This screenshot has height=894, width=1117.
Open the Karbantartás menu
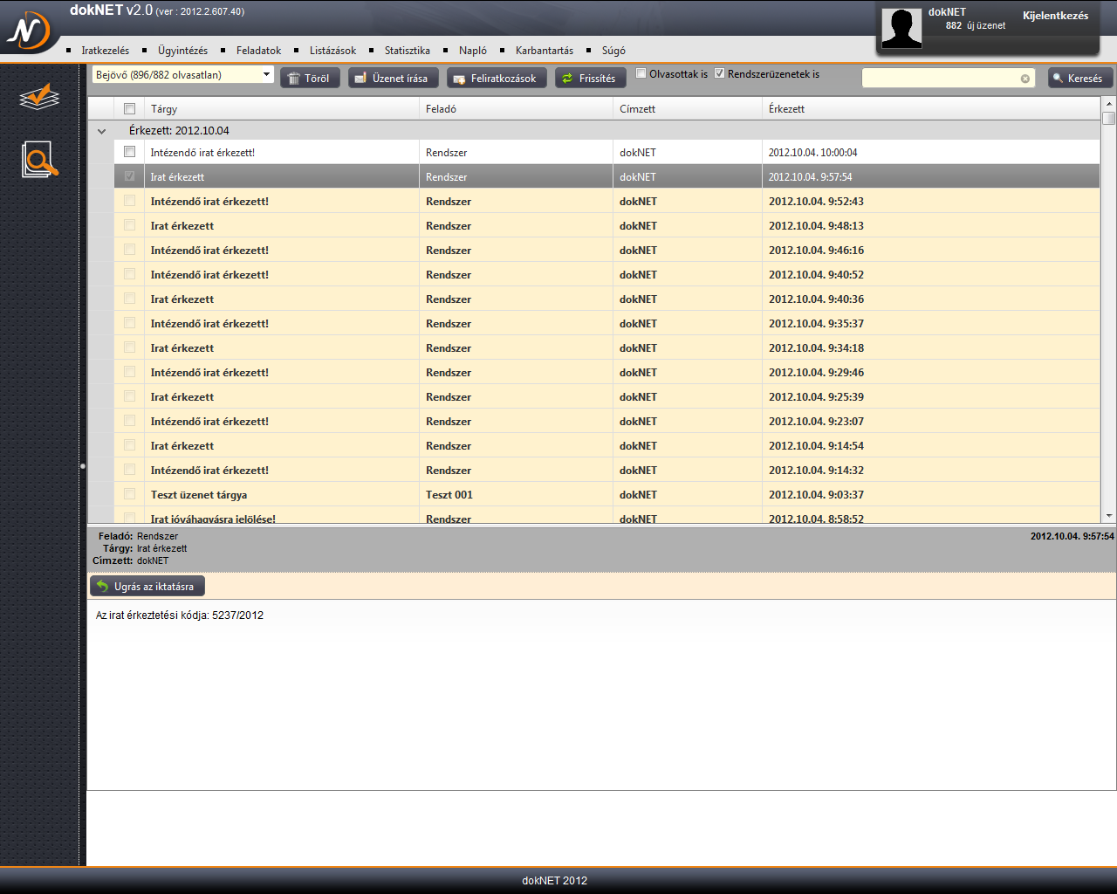[x=545, y=51]
